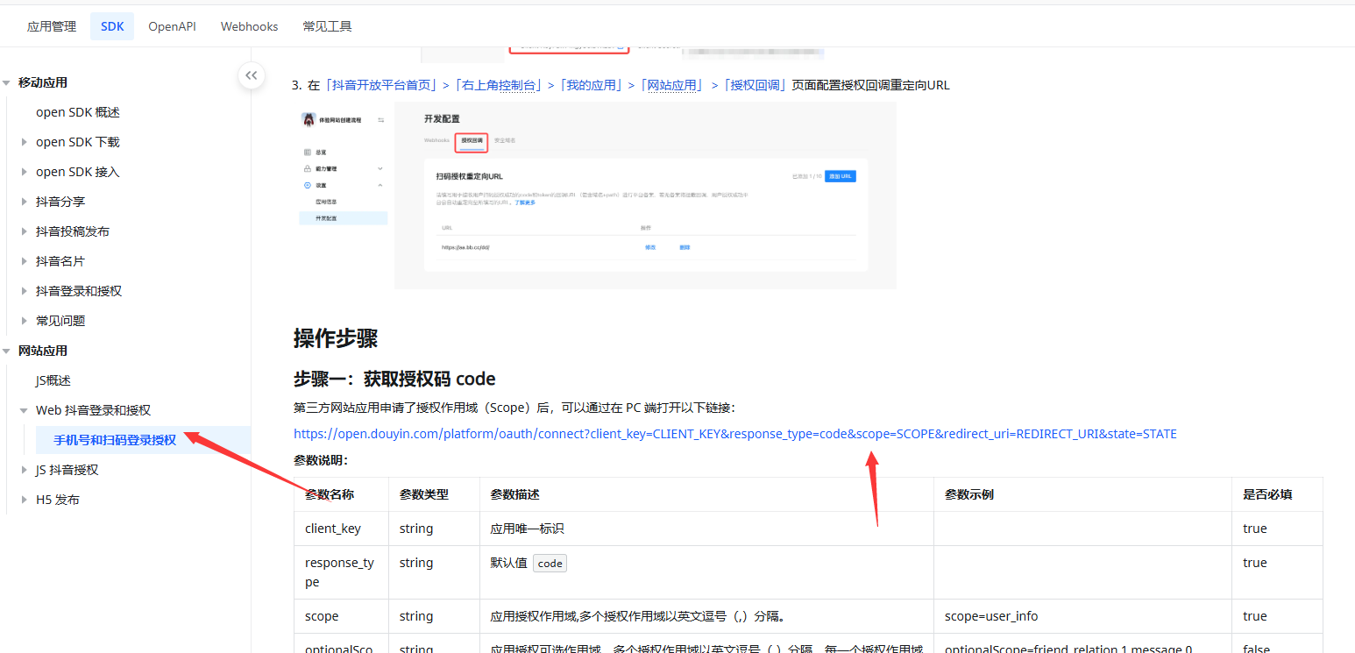The width and height of the screenshot is (1355, 653).
Task: Expand JS 抖音授权 node
Action: [x=25, y=470]
